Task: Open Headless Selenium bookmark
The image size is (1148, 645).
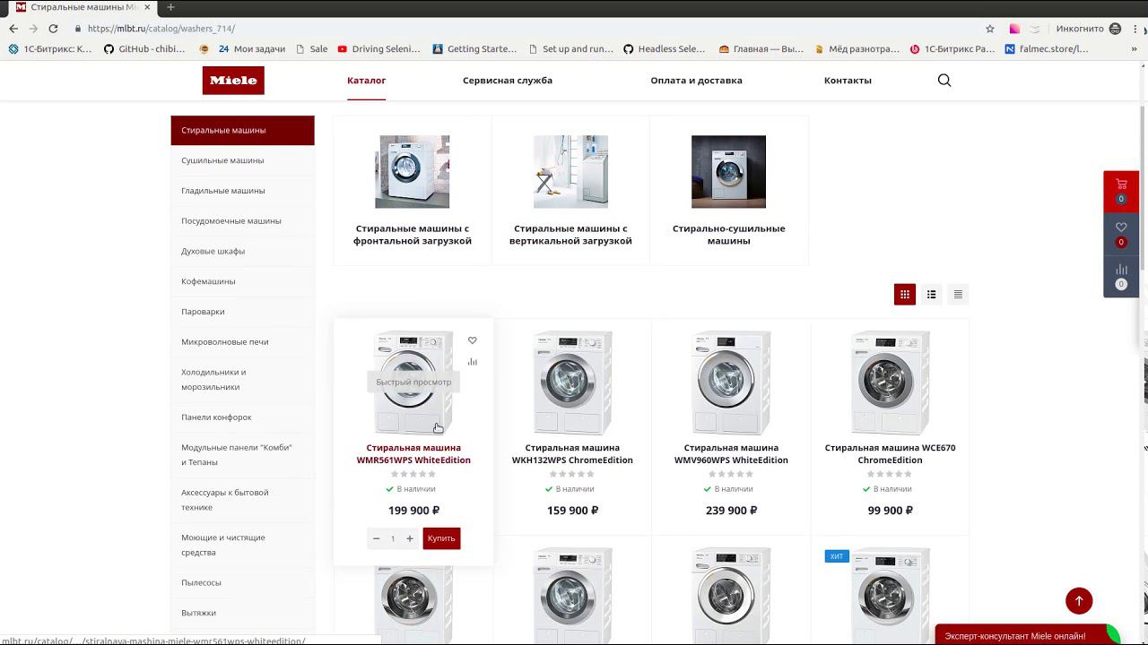Action: (665, 49)
